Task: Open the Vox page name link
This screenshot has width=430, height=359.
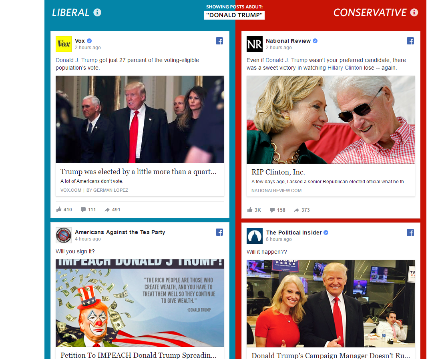Action: pos(80,41)
